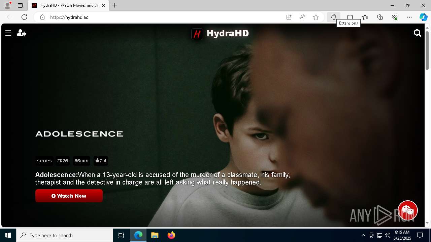Open Favorites list icon
The image size is (431, 242).
click(x=365, y=17)
